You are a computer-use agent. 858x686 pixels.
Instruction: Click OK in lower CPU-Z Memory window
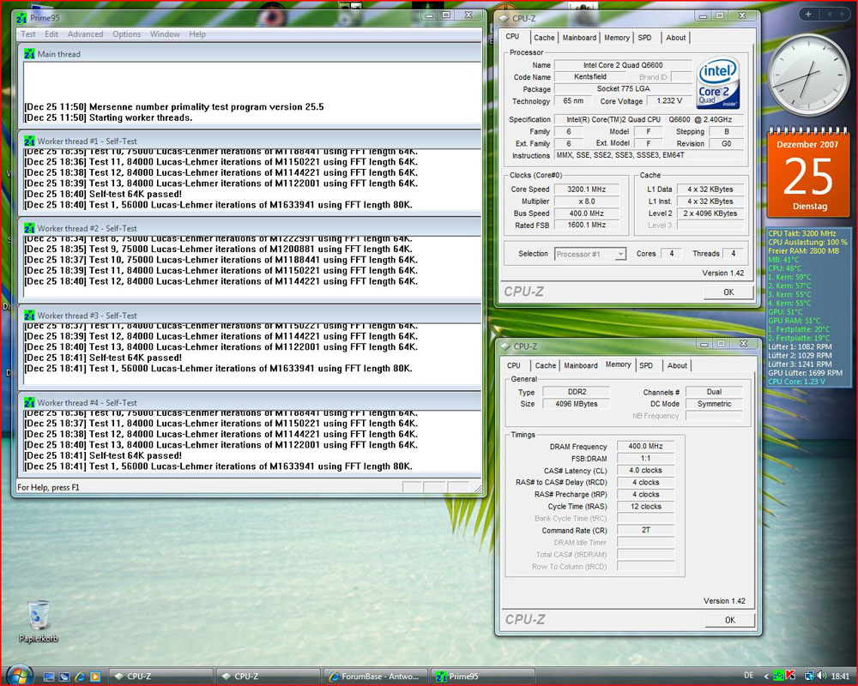pos(730,620)
